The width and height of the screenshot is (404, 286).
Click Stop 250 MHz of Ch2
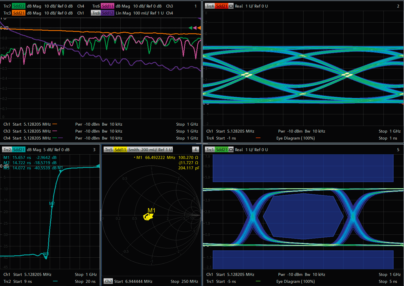click(x=184, y=281)
